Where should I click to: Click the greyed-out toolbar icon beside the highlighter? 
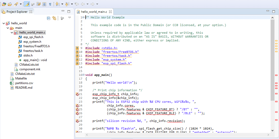[33, 4]
